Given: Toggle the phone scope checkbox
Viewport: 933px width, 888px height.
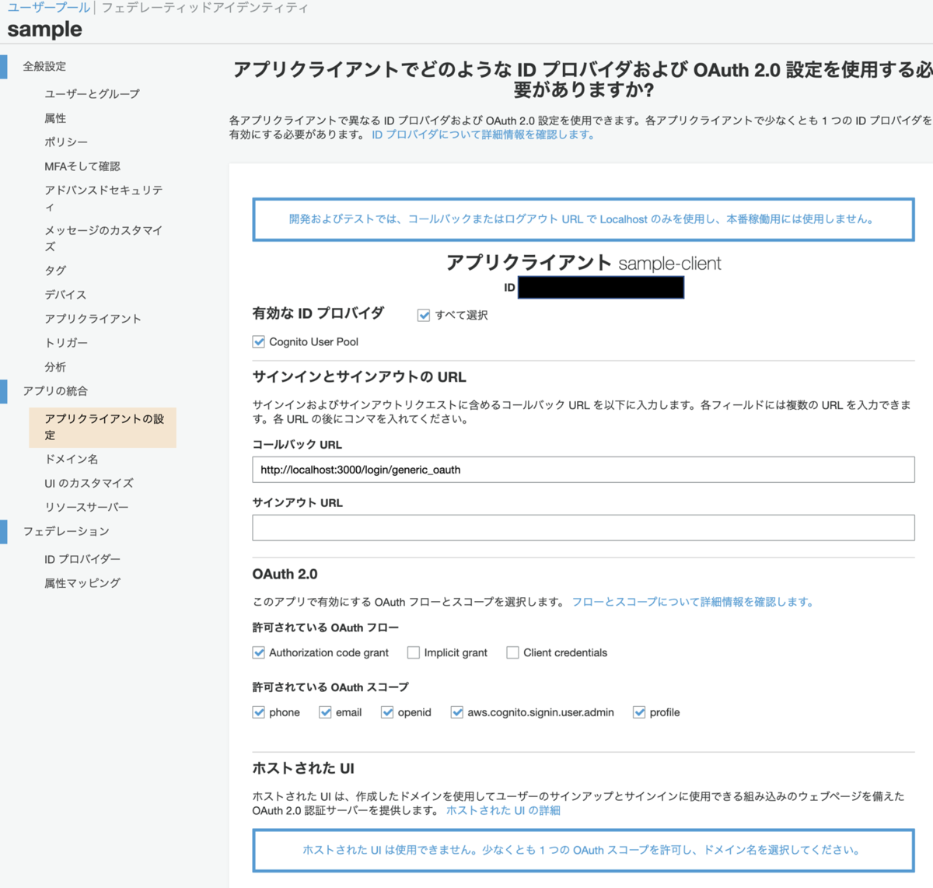Looking at the screenshot, I should pos(259,712).
